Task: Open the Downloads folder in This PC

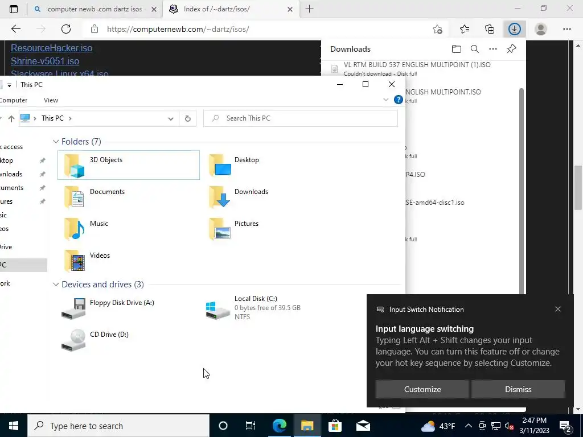Action: coord(238,197)
